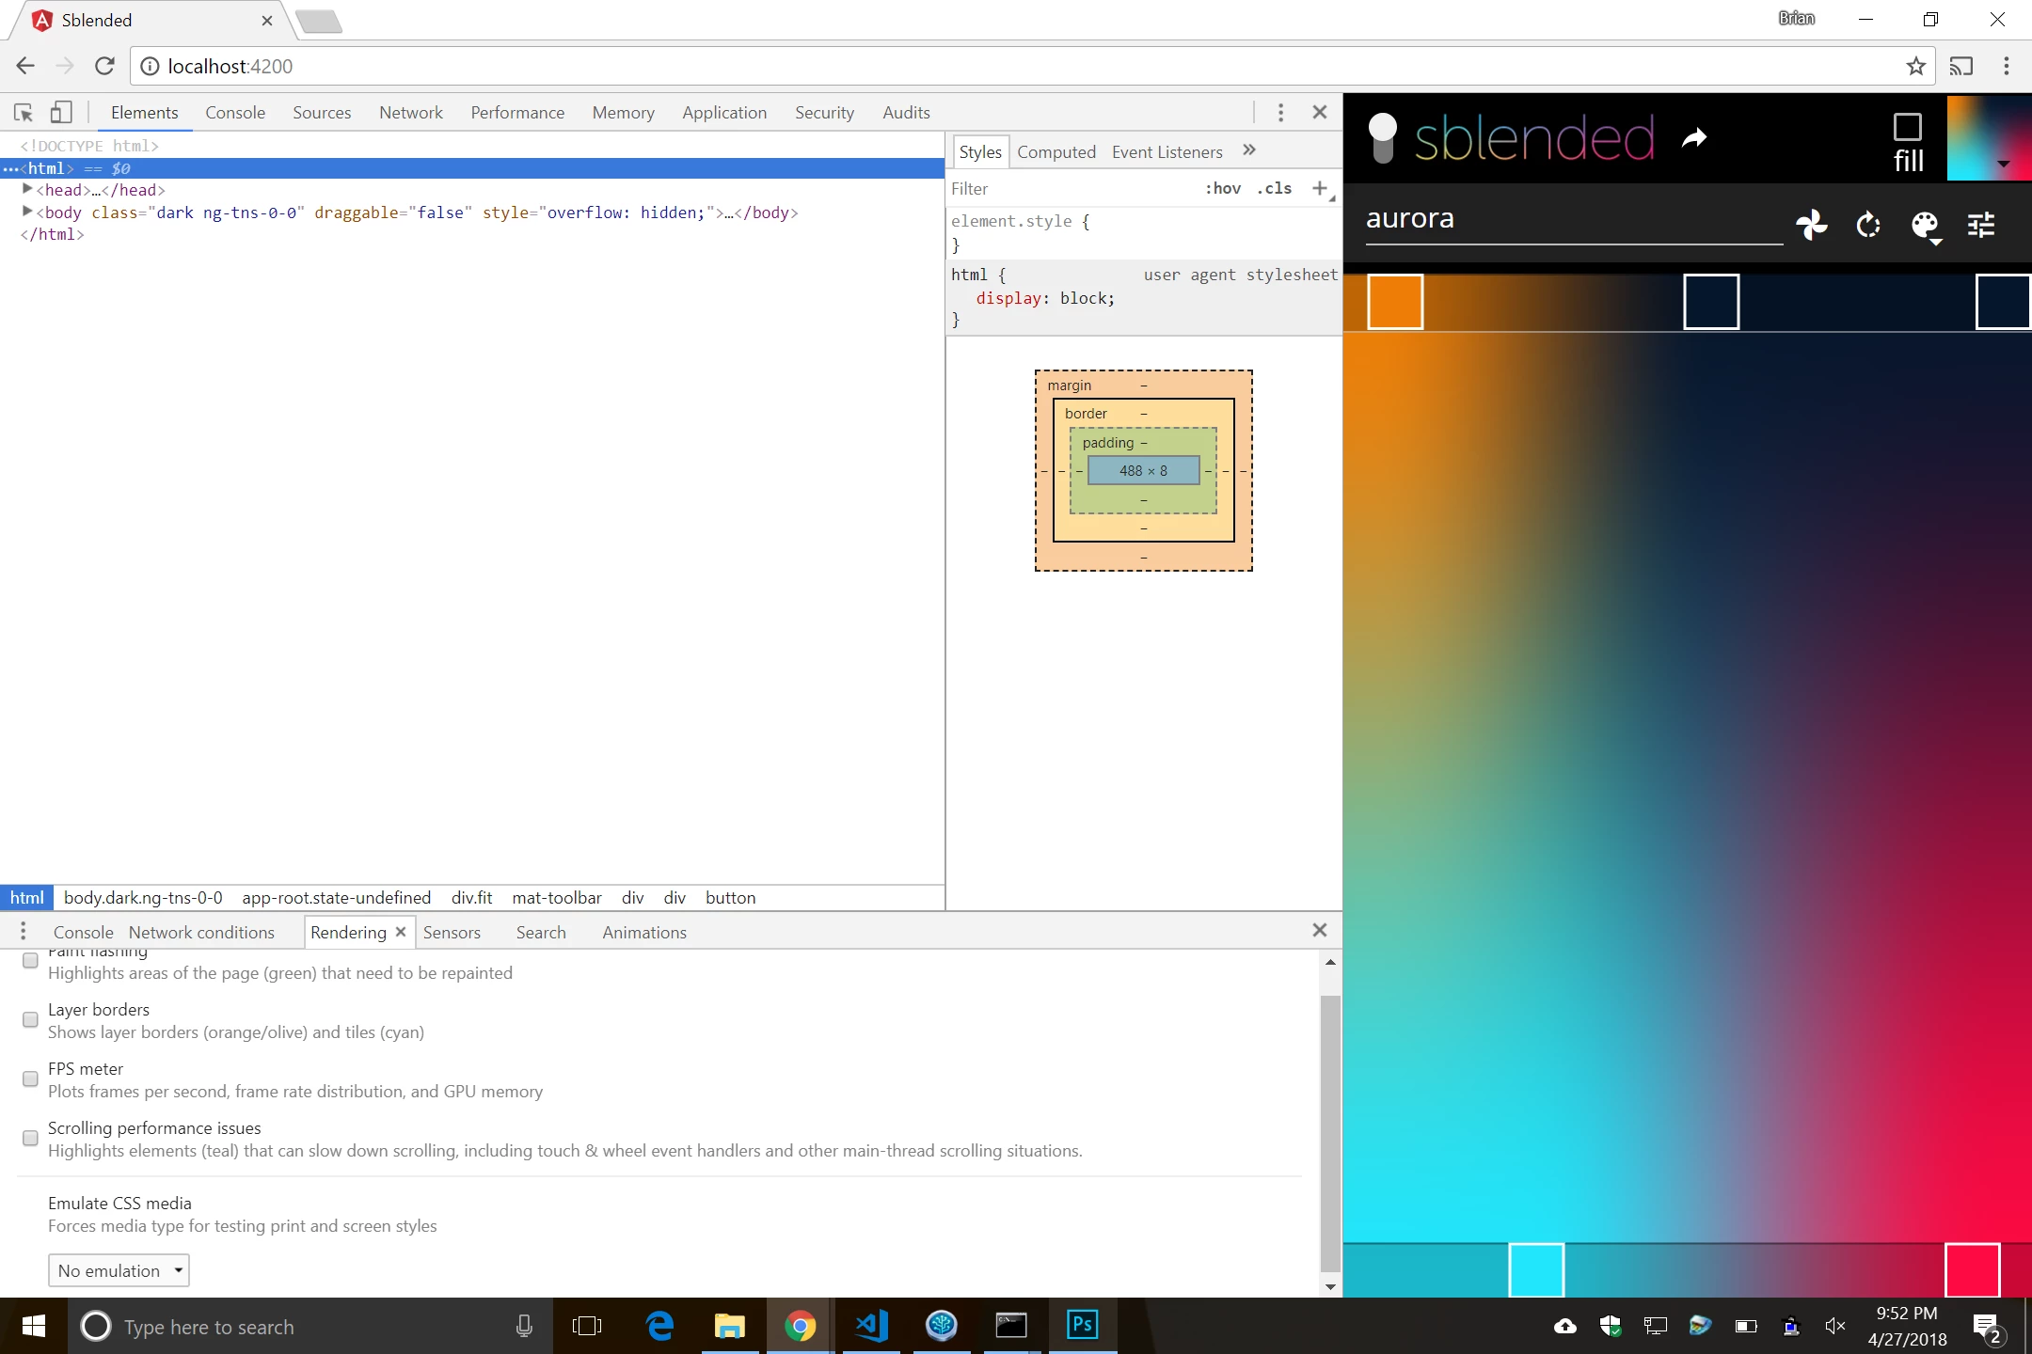Open the palette icon menu
The height and width of the screenshot is (1354, 2032).
click(x=1925, y=226)
